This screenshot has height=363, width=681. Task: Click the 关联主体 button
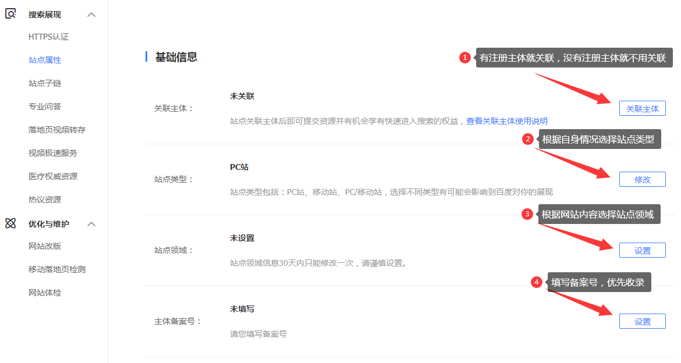pos(642,108)
